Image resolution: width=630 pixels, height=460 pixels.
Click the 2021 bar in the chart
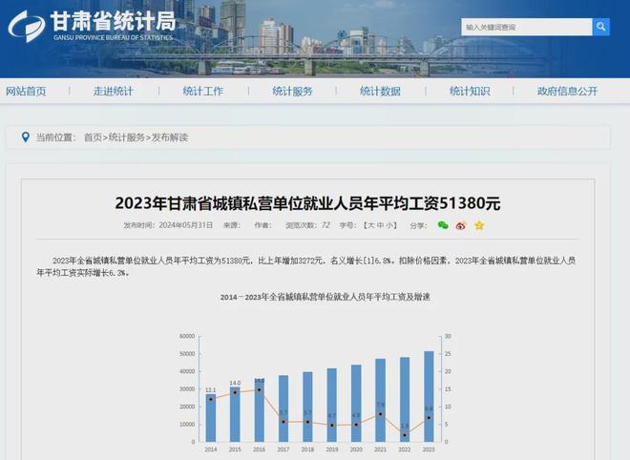coord(380,400)
